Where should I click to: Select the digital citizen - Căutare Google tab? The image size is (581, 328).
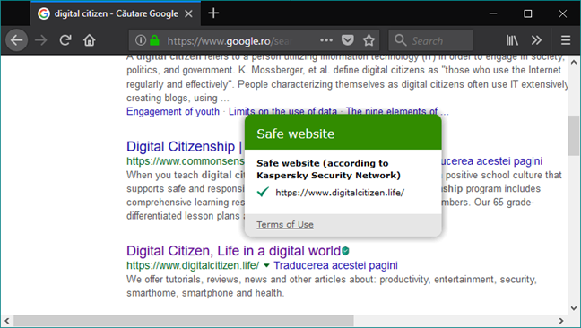coord(116,13)
